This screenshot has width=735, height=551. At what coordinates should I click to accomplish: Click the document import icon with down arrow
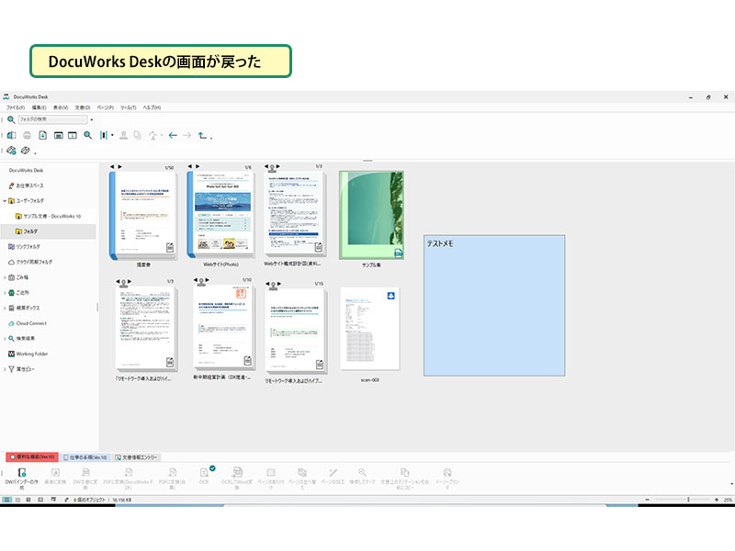[42, 135]
